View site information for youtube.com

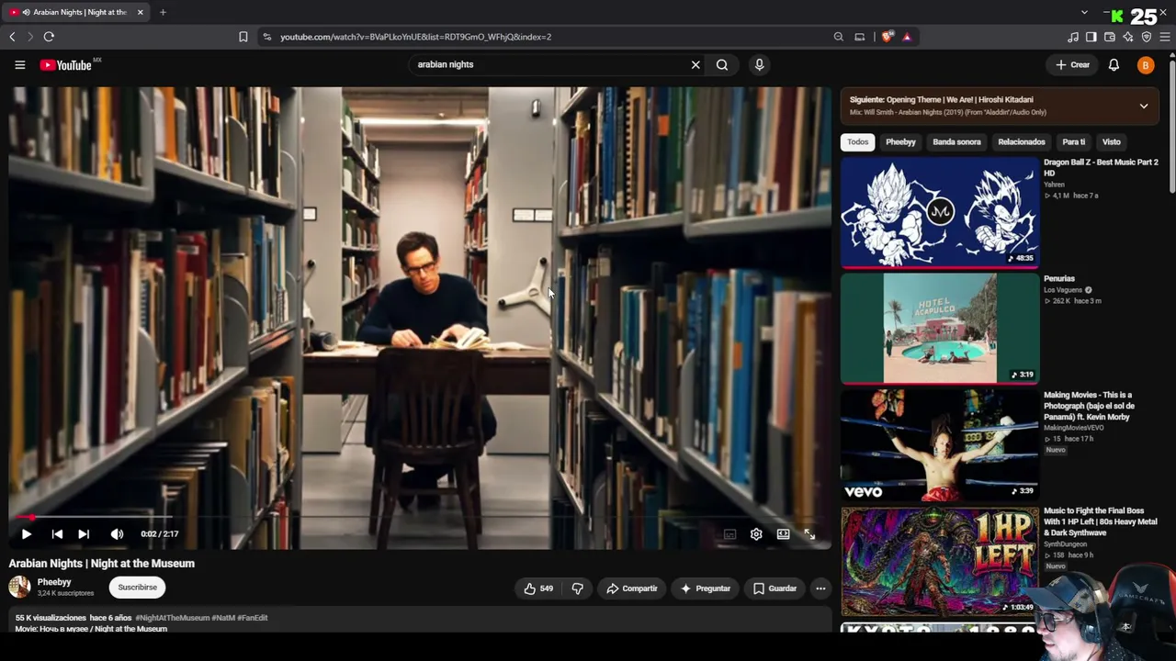[x=266, y=37]
